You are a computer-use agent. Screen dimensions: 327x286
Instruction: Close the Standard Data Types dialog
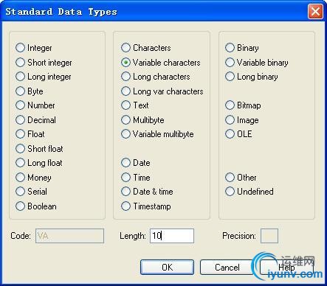pos(315,12)
